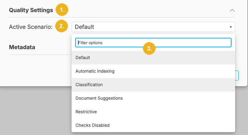
Task: Select the Restrictive scenario option
Action: [153, 112]
